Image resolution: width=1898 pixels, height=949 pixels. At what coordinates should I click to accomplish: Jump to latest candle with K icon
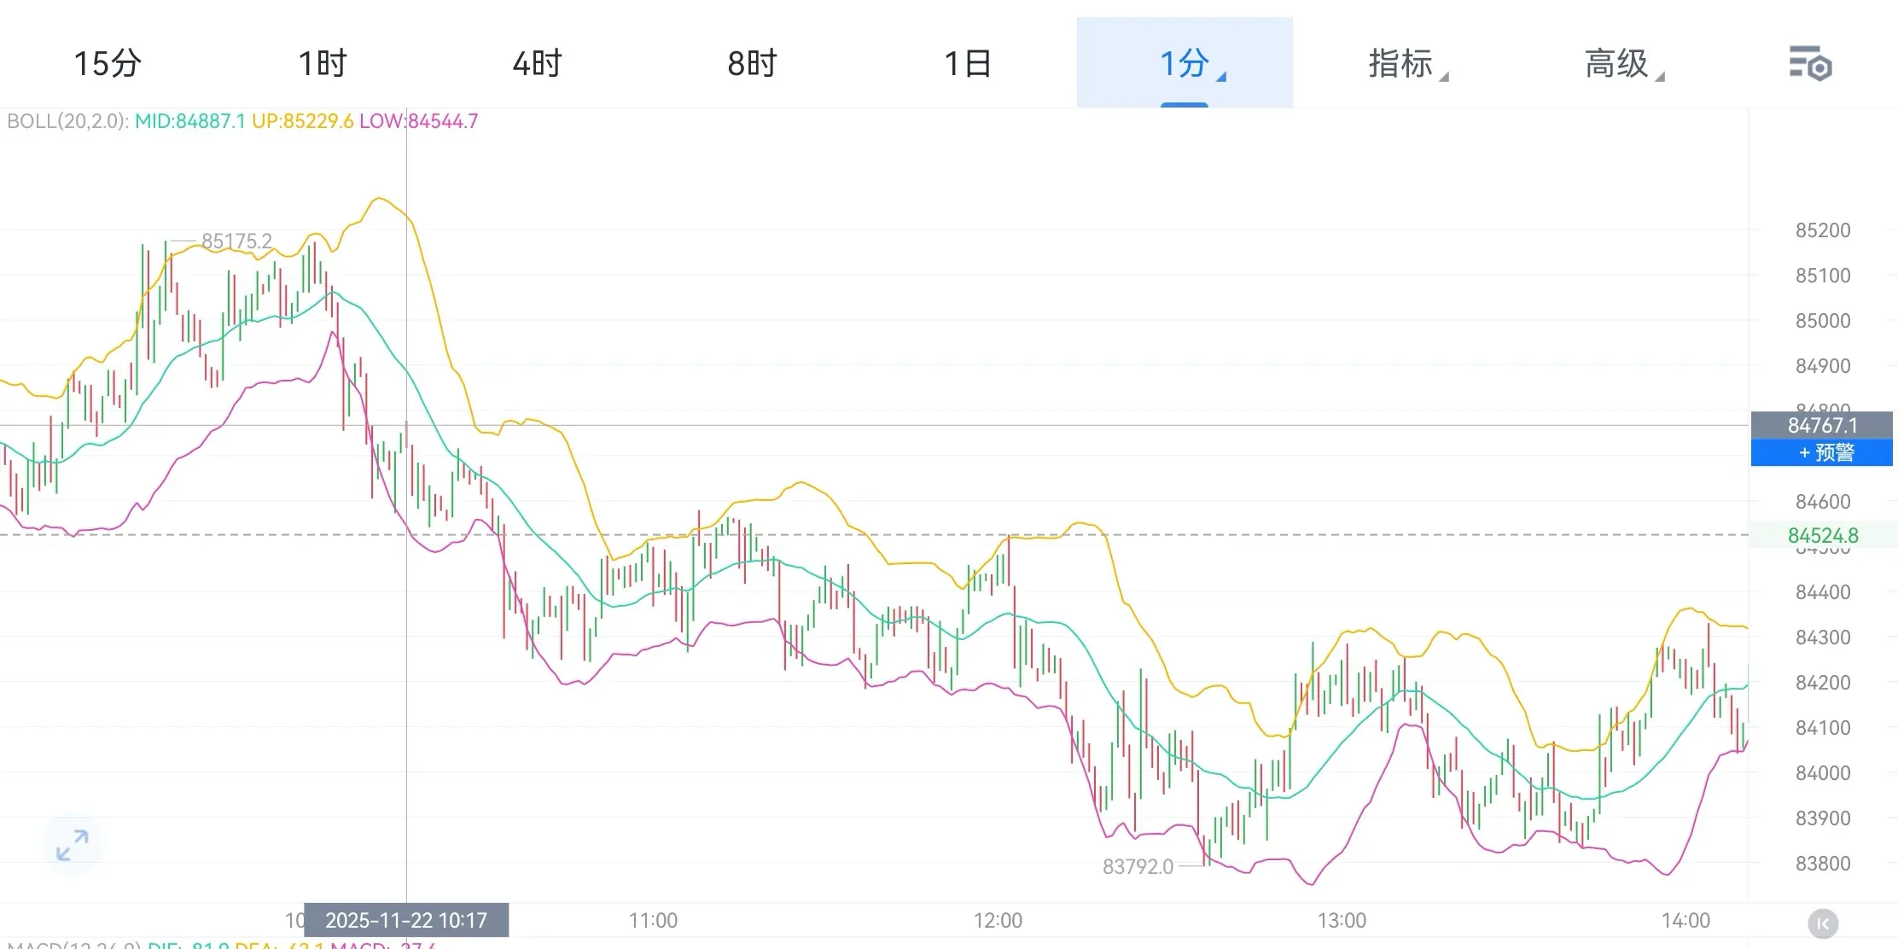[1823, 923]
